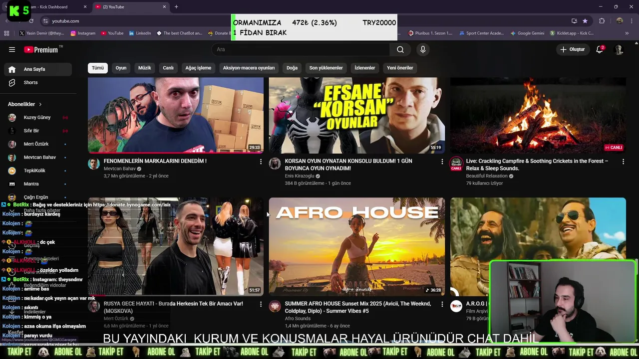Select the Oyun filter chip

click(121, 68)
